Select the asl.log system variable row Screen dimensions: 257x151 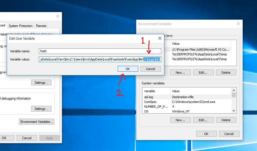[x=187, y=97]
